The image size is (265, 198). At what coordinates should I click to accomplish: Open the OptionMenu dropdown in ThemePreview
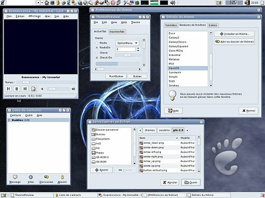pos(127,43)
